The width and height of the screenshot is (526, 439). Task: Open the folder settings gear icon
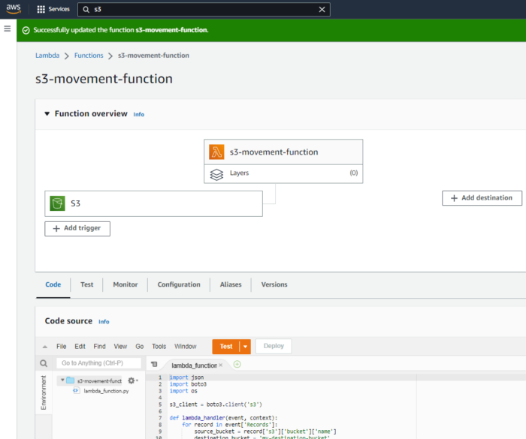point(131,380)
